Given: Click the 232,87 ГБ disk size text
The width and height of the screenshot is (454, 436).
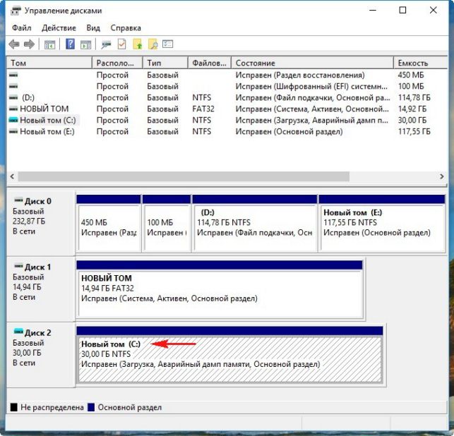Looking at the screenshot, I should coord(29,222).
